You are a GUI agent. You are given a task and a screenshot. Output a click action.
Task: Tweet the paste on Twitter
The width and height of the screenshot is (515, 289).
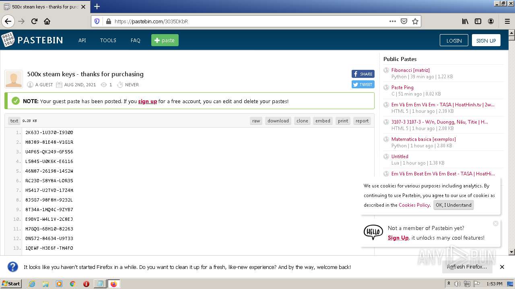363,84
